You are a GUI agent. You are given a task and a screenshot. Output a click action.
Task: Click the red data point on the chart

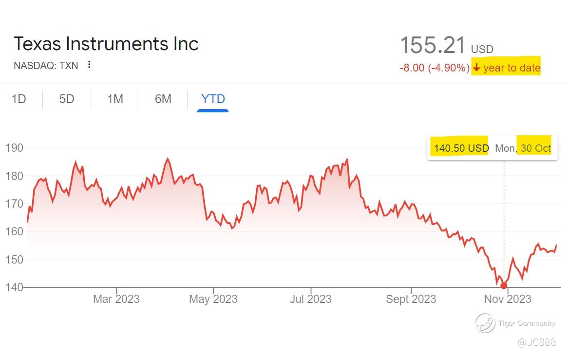pos(504,285)
